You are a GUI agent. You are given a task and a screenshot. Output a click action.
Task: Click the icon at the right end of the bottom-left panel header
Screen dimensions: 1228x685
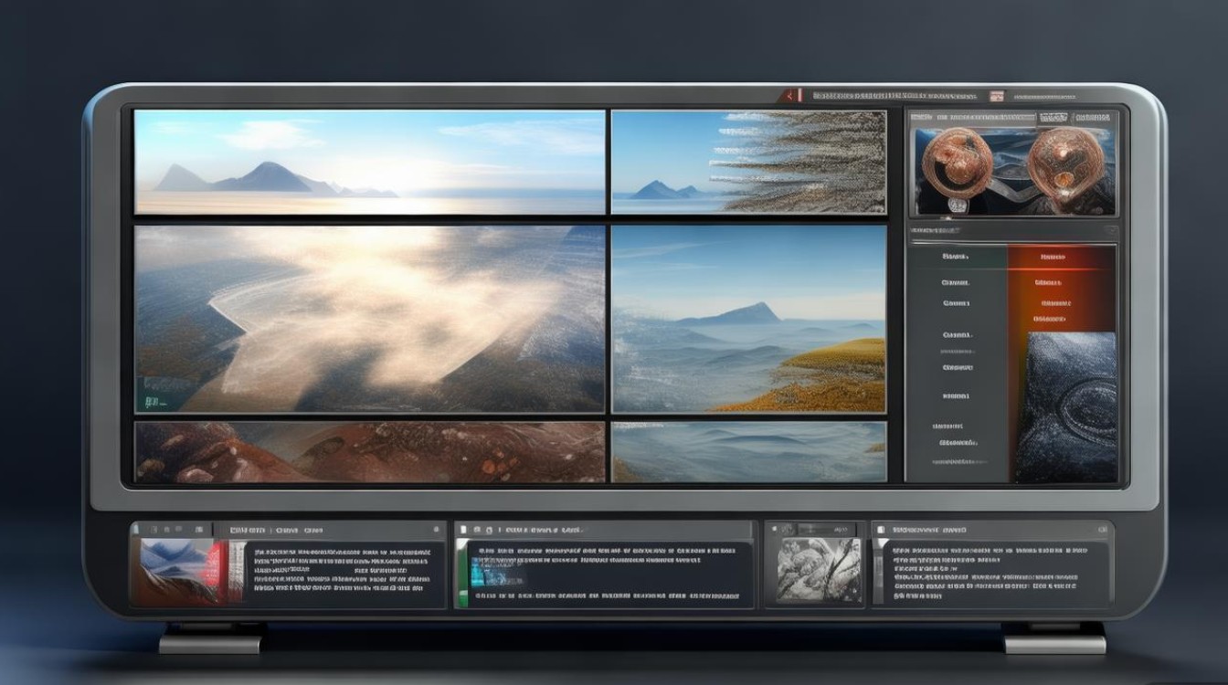click(x=436, y=530)
